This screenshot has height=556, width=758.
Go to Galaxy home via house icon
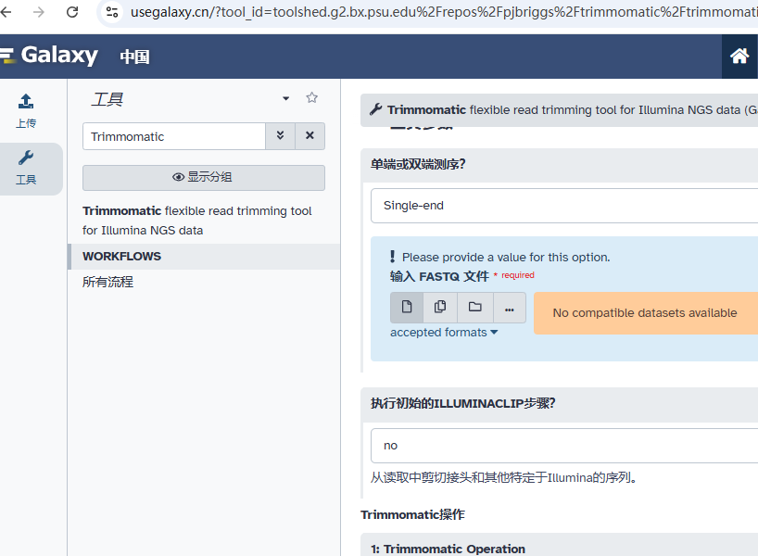(739, 57)
